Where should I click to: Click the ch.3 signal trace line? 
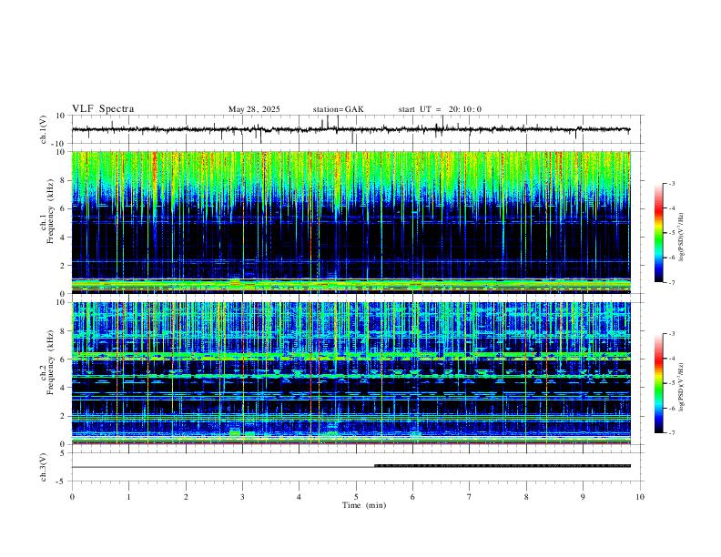(350, 467)
